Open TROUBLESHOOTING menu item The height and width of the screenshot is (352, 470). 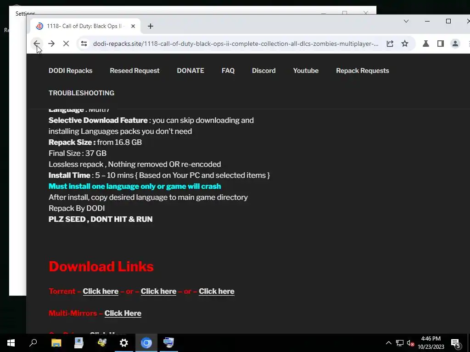82,93
